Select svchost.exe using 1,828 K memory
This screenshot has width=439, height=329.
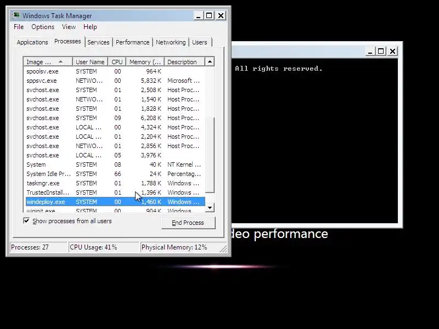click(x=115, y=109)
